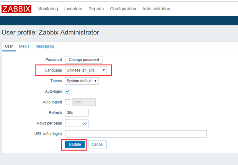238x165 pixels.
Task: Click the Cancel button
Action: click(97, 144)
